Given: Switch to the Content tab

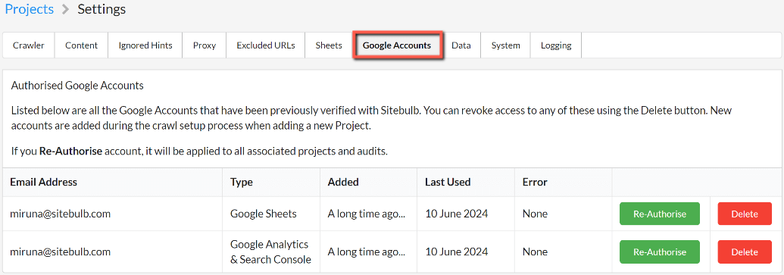Looking at the screenshot, I should coord(82,45).
